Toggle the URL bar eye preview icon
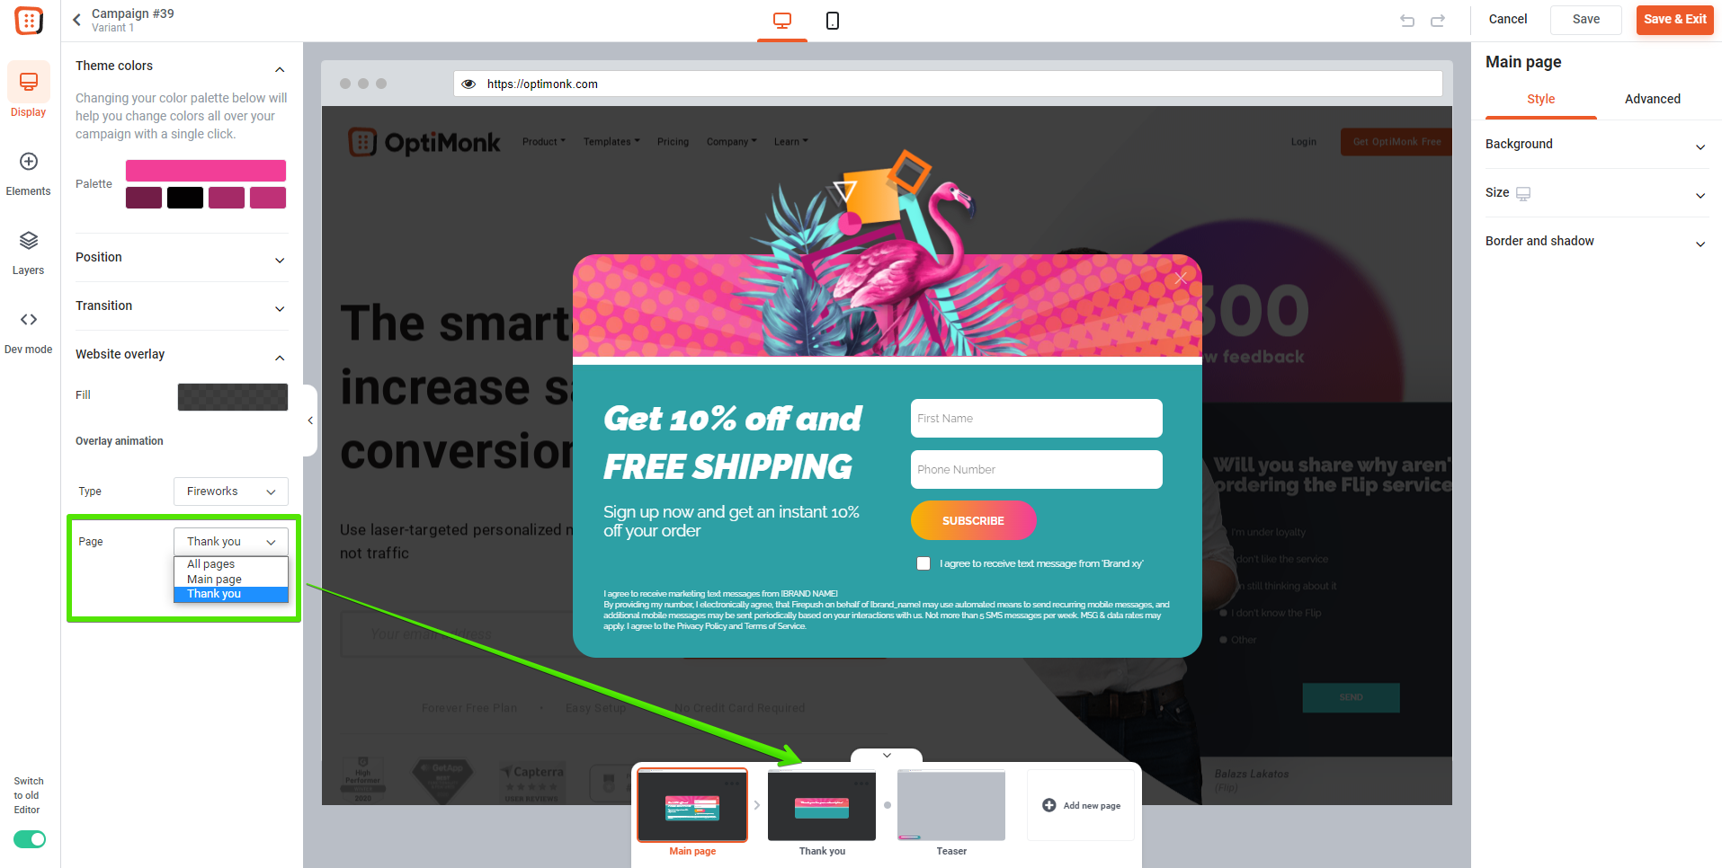The width and height of the screenshot is (1722, 868). [468, 84]
